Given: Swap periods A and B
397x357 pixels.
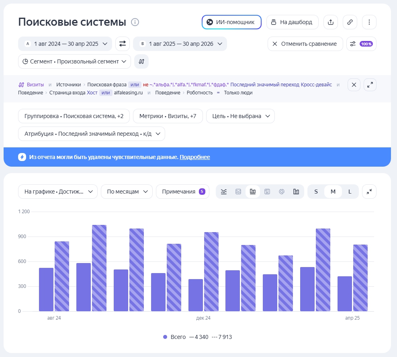Looking at the screenshot, I should point(123,44).
